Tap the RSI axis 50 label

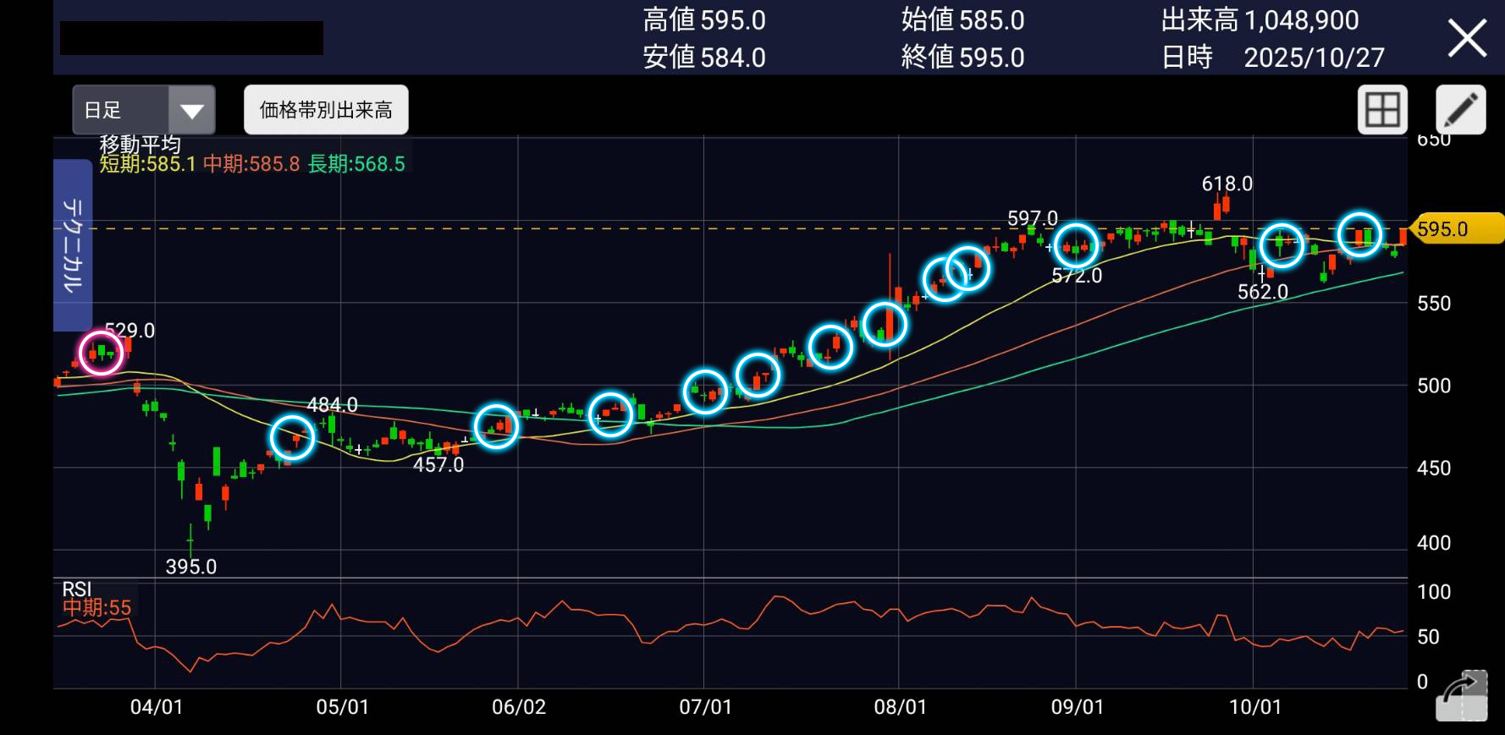[x=1428, y=637]
